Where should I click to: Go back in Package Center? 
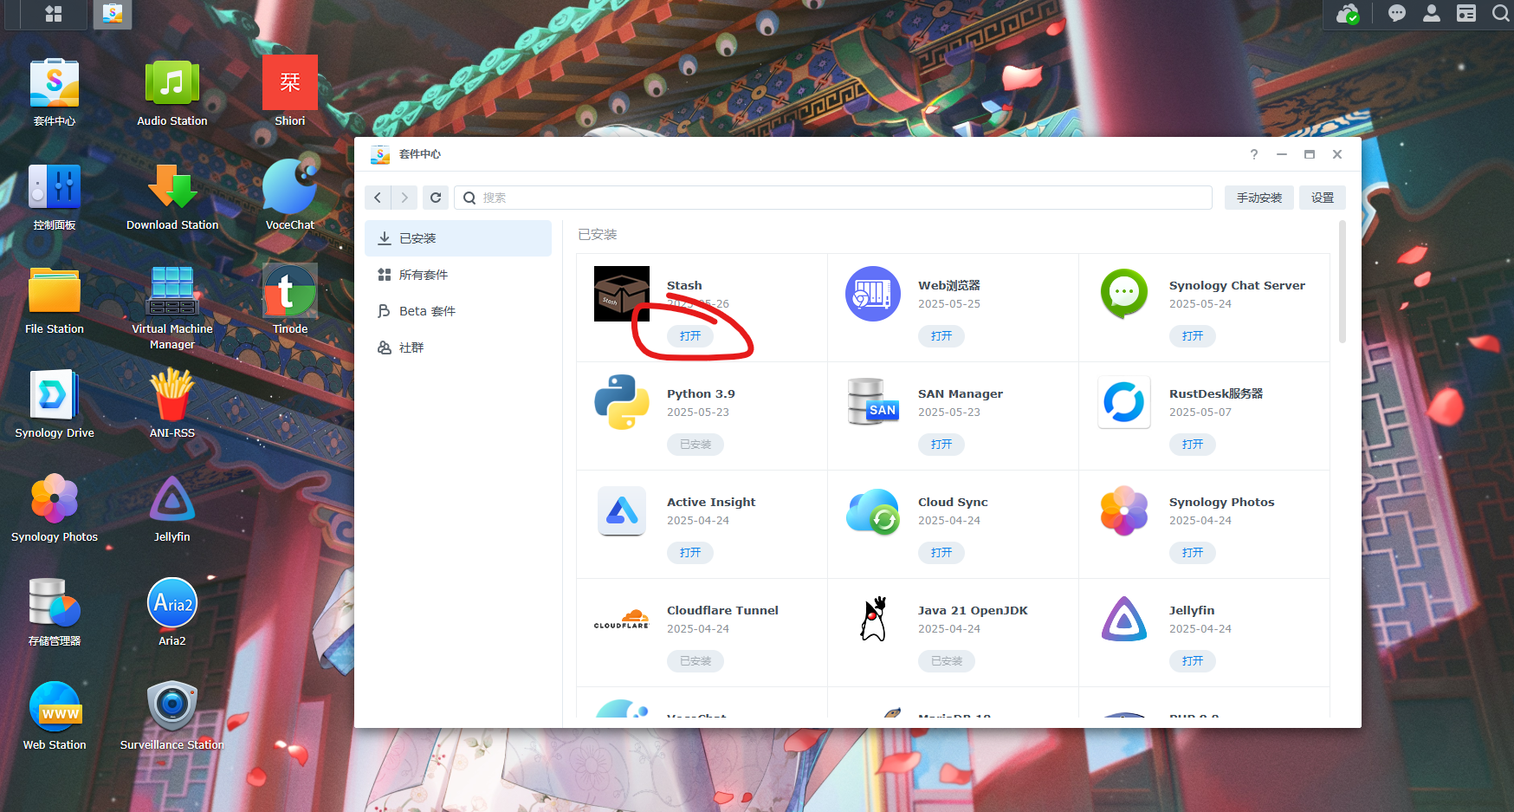(378, 198)
